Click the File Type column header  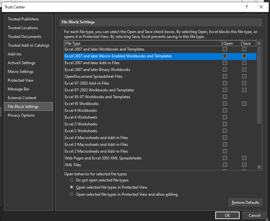point(143,43)
